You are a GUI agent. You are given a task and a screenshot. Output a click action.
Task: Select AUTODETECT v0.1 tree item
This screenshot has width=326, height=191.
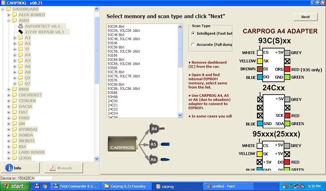42,26
